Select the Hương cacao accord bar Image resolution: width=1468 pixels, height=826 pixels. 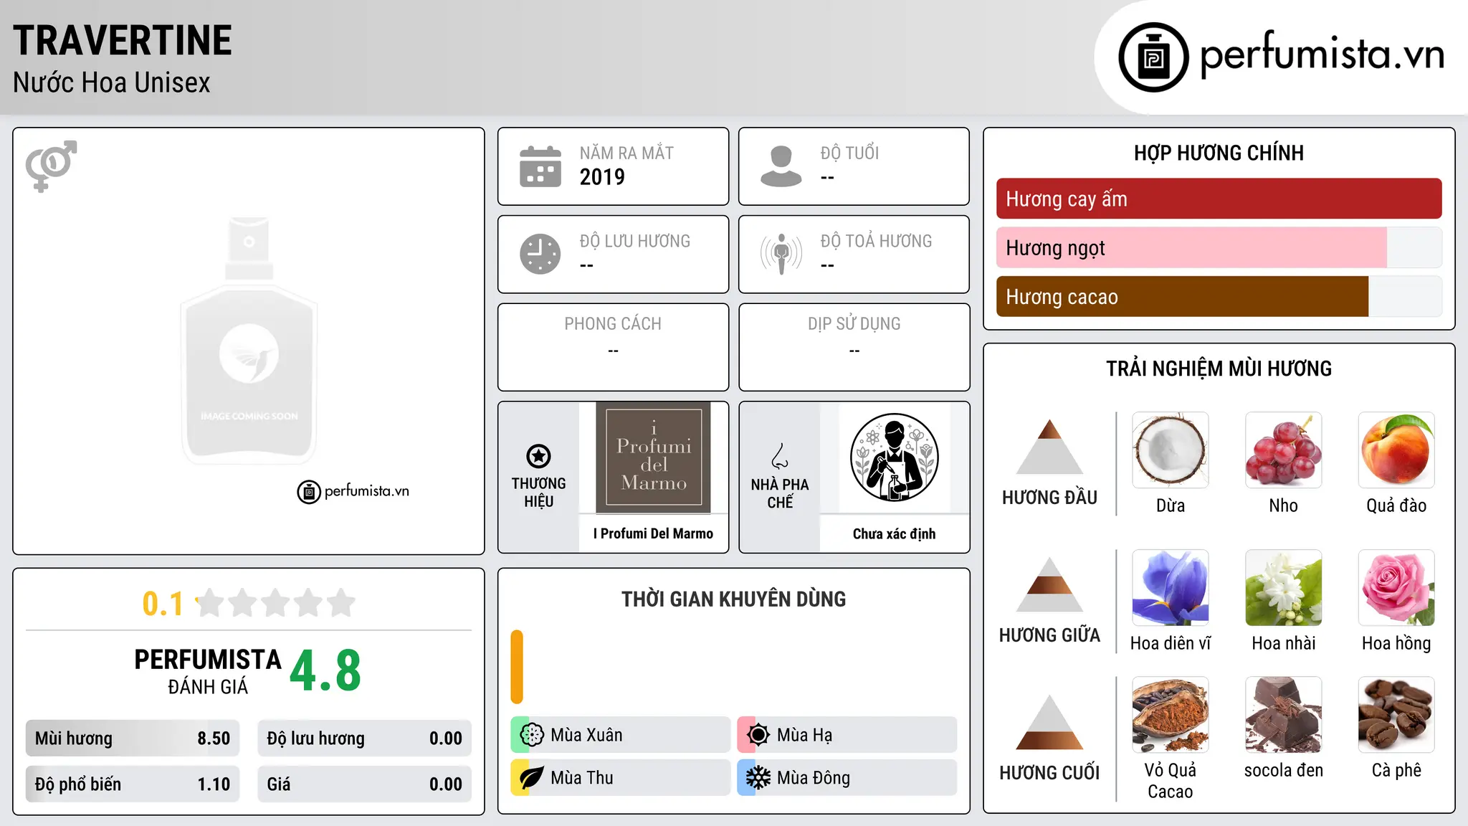tap(1219, 296)
